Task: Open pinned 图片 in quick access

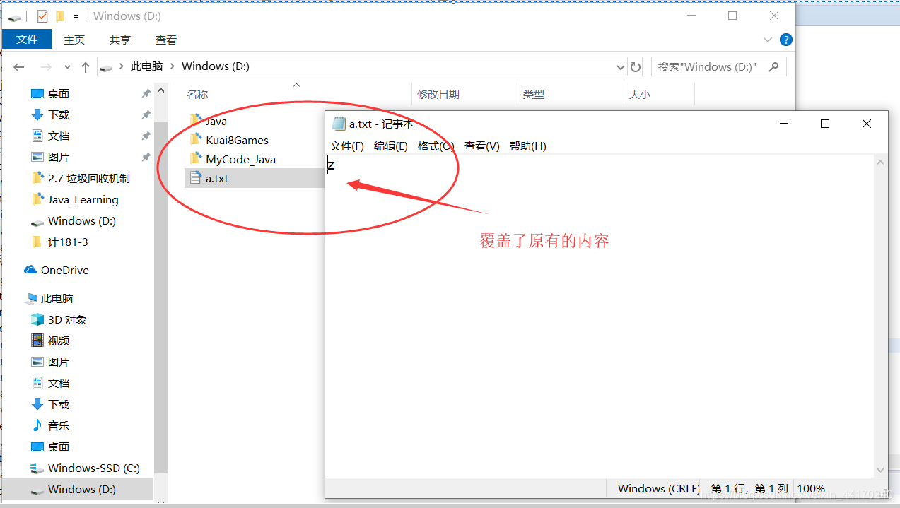Action: tap(58, 157)
